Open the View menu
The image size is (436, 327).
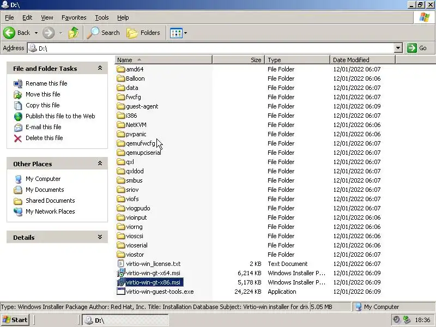coord(47,17)
